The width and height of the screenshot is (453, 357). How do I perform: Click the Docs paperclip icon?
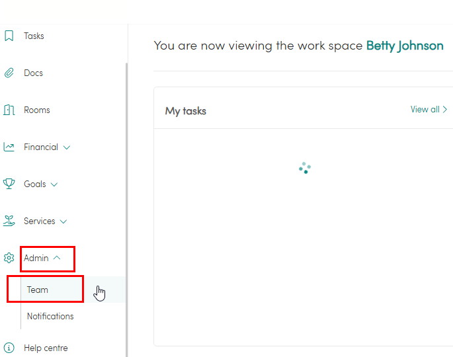(9, 73)
